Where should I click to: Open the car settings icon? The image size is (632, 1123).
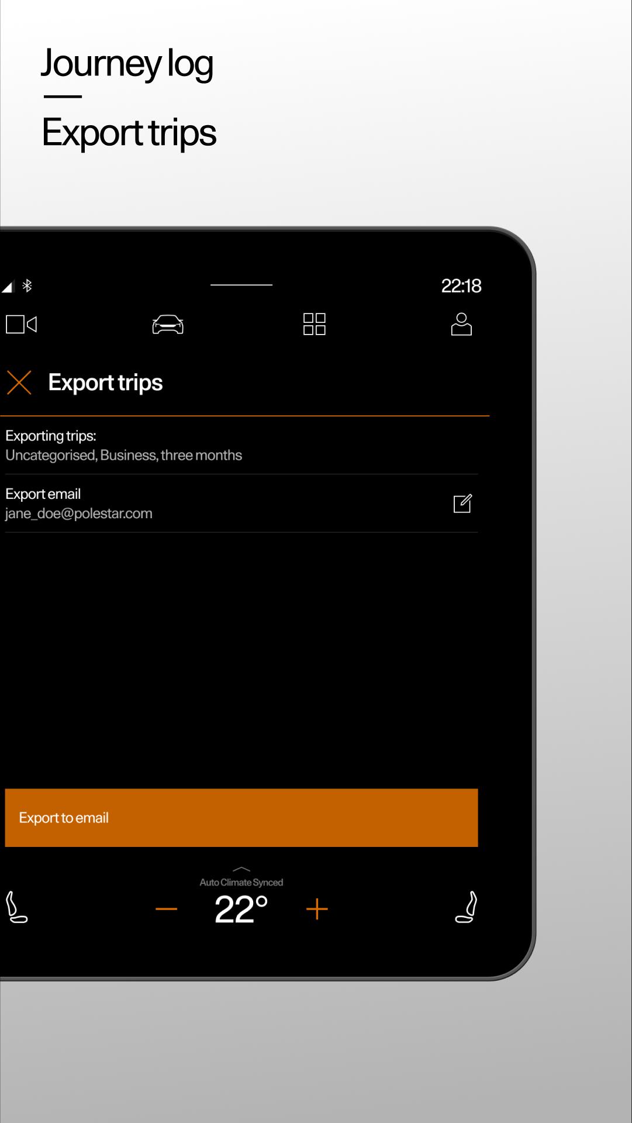point(168,324)
